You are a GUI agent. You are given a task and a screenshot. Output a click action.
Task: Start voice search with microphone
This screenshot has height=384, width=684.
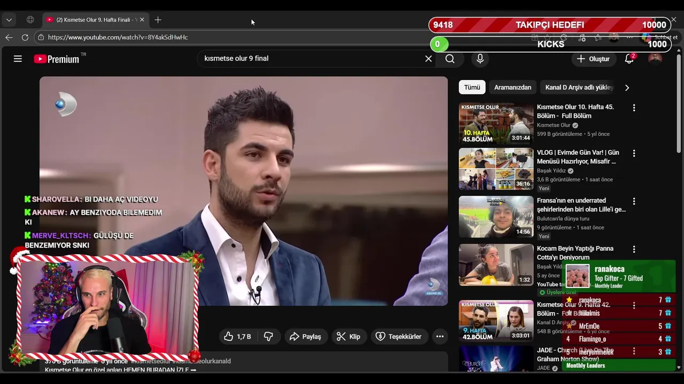point(480,59)
